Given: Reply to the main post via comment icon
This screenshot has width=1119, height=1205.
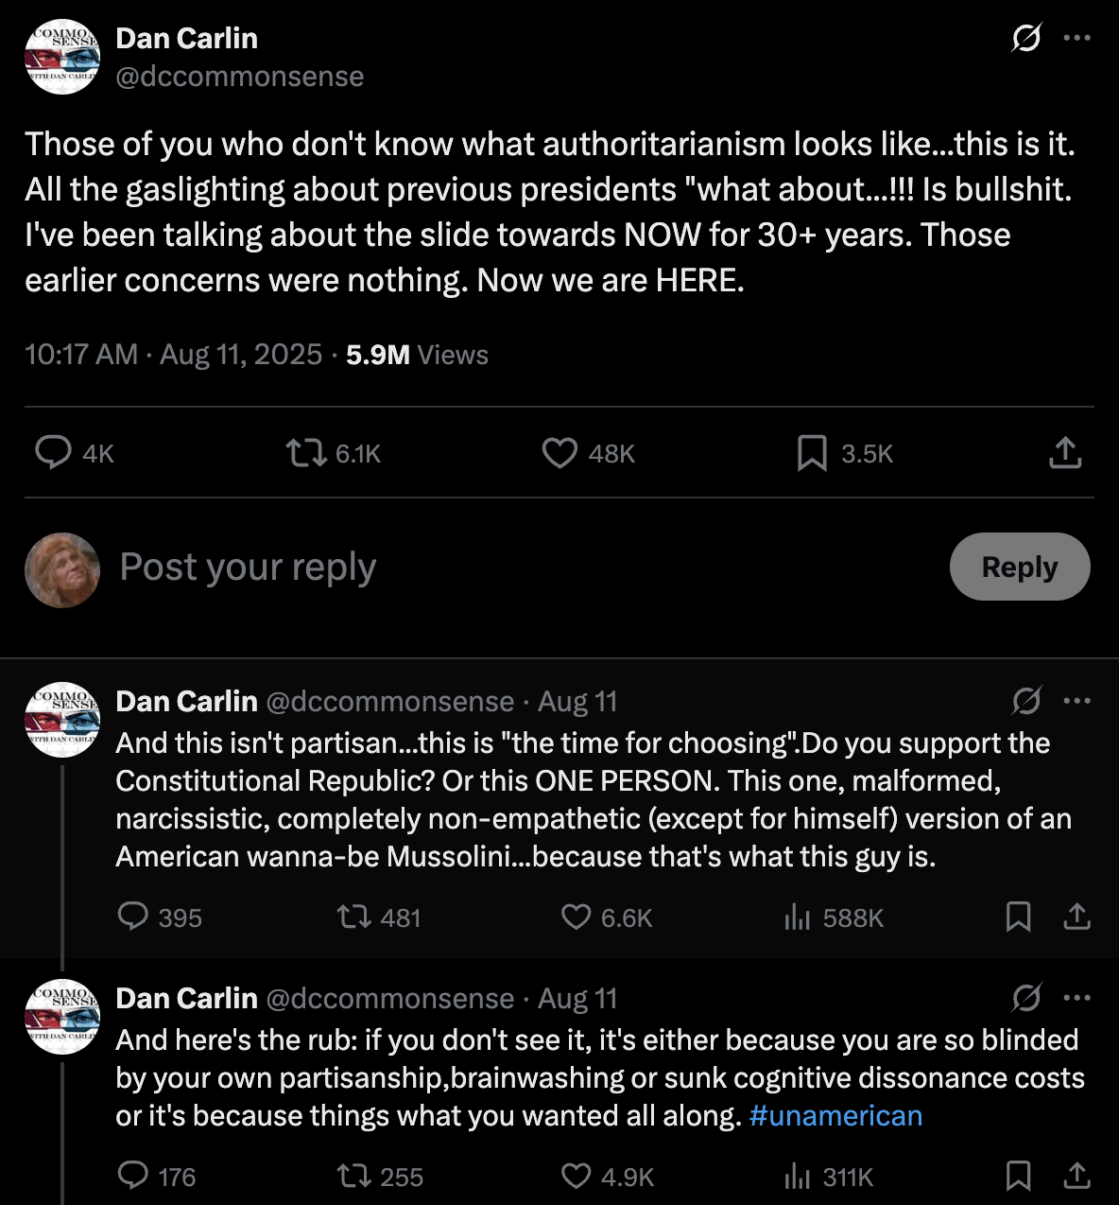Looking at the screenshot, I should click(x=54, y=453).
